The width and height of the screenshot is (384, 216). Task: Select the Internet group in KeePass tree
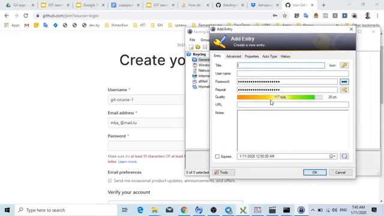(201, 76)
